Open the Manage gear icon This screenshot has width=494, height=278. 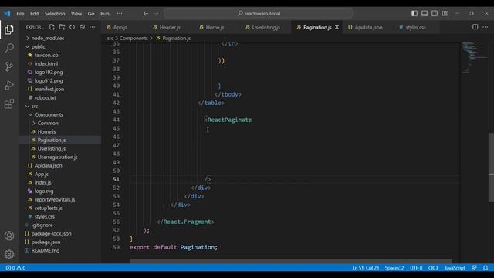(9, 254)
